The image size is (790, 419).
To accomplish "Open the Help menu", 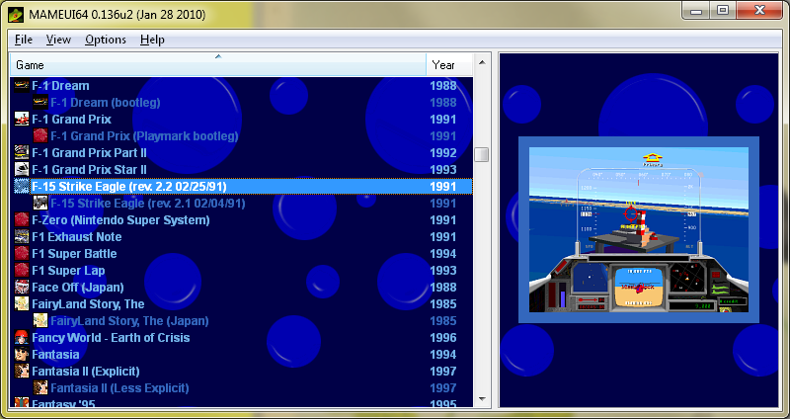I will pyautogui.click(x=152, y=40).
